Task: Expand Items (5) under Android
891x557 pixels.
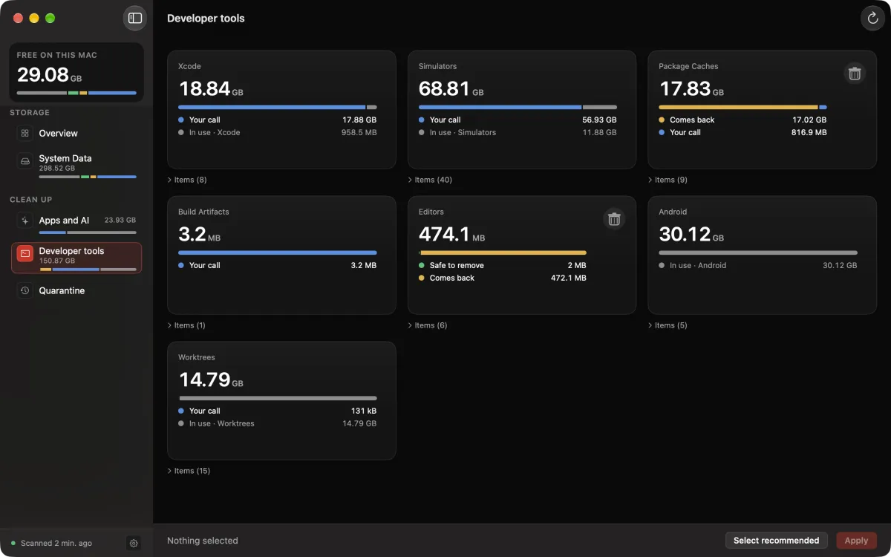Action: (x=668, y=325)
